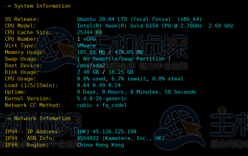Click the cubic + fq_codel value
The height and width of the screenshot is (156, 248).
pos(102,105)
